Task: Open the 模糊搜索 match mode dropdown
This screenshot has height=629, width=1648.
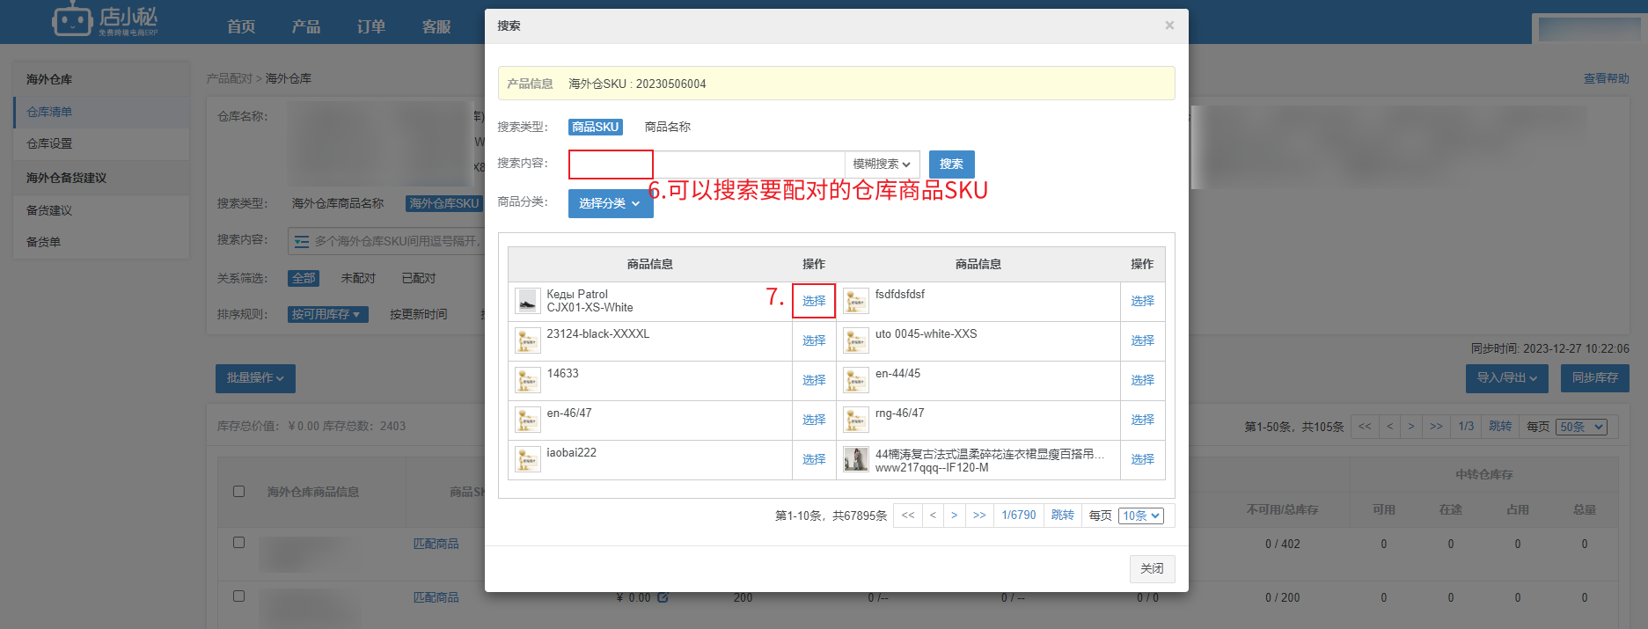Action: pos(882,165)
